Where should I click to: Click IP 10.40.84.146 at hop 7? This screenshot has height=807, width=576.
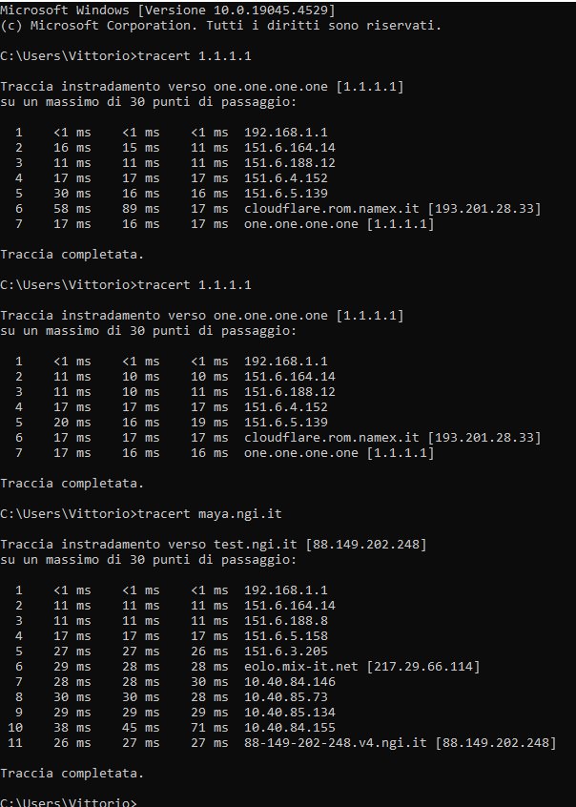tap(289, 682)
